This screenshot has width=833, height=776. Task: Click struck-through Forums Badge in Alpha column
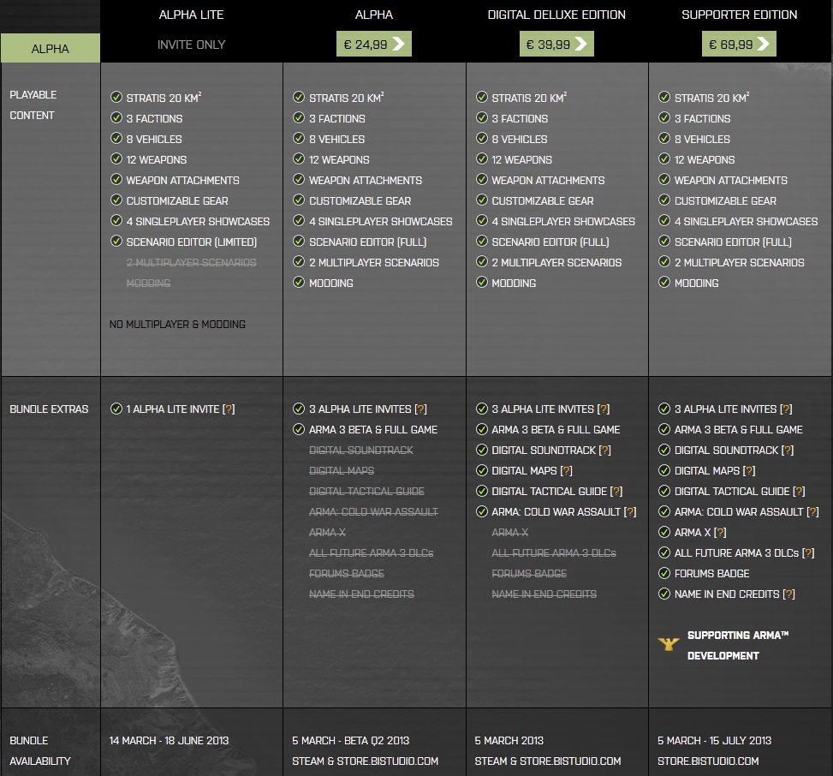347,574
